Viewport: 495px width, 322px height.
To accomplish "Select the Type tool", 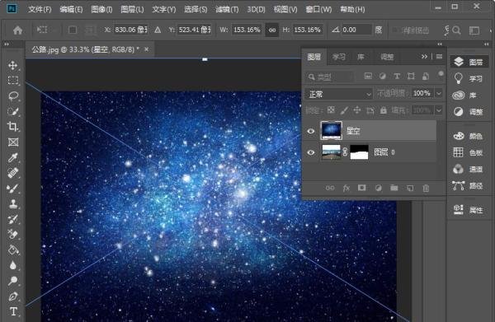I will [13, 311].
